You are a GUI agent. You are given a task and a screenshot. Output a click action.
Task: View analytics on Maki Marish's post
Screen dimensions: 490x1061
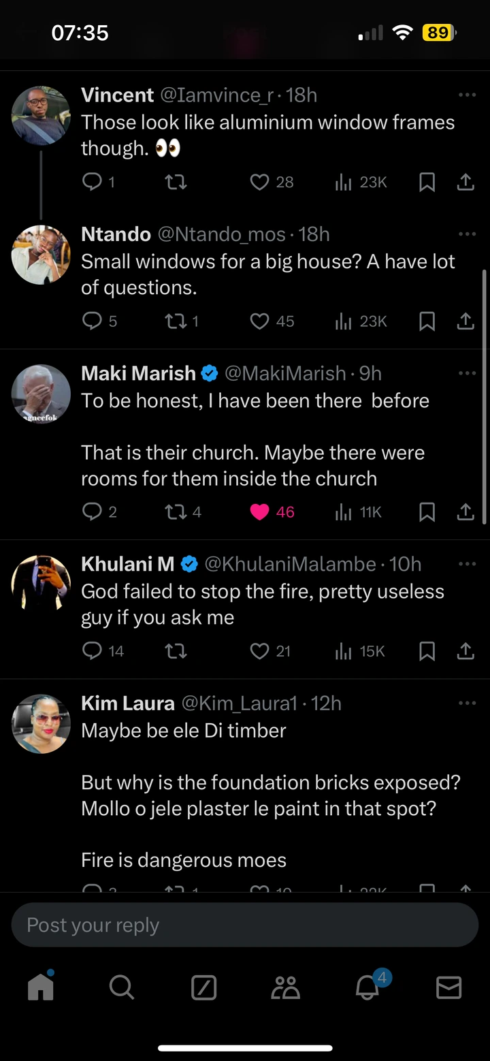pyautogui.click(x=342, y=512)
